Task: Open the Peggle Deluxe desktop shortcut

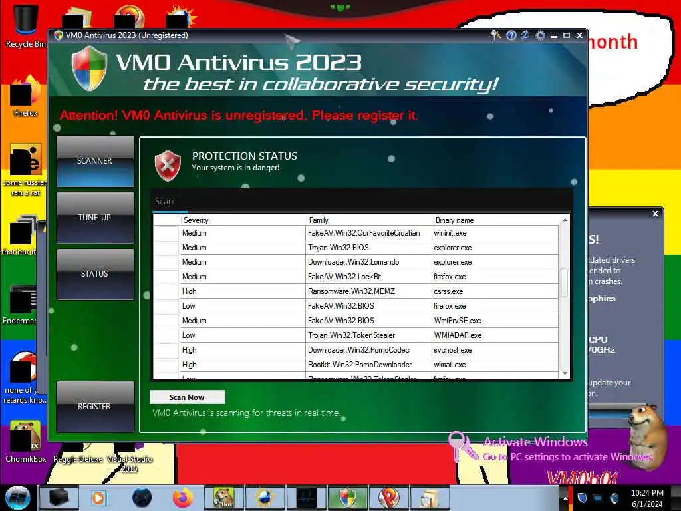Action: coord(78,454)
